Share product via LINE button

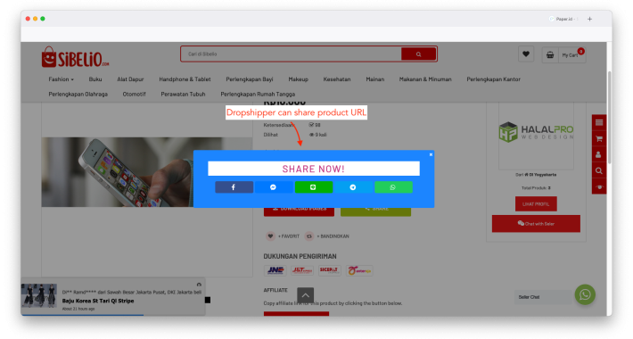pos(313,187)
